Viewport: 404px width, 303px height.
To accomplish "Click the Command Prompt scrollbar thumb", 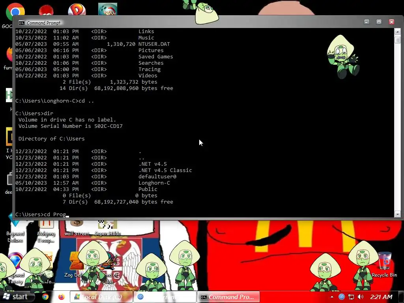I will point(397,40).
